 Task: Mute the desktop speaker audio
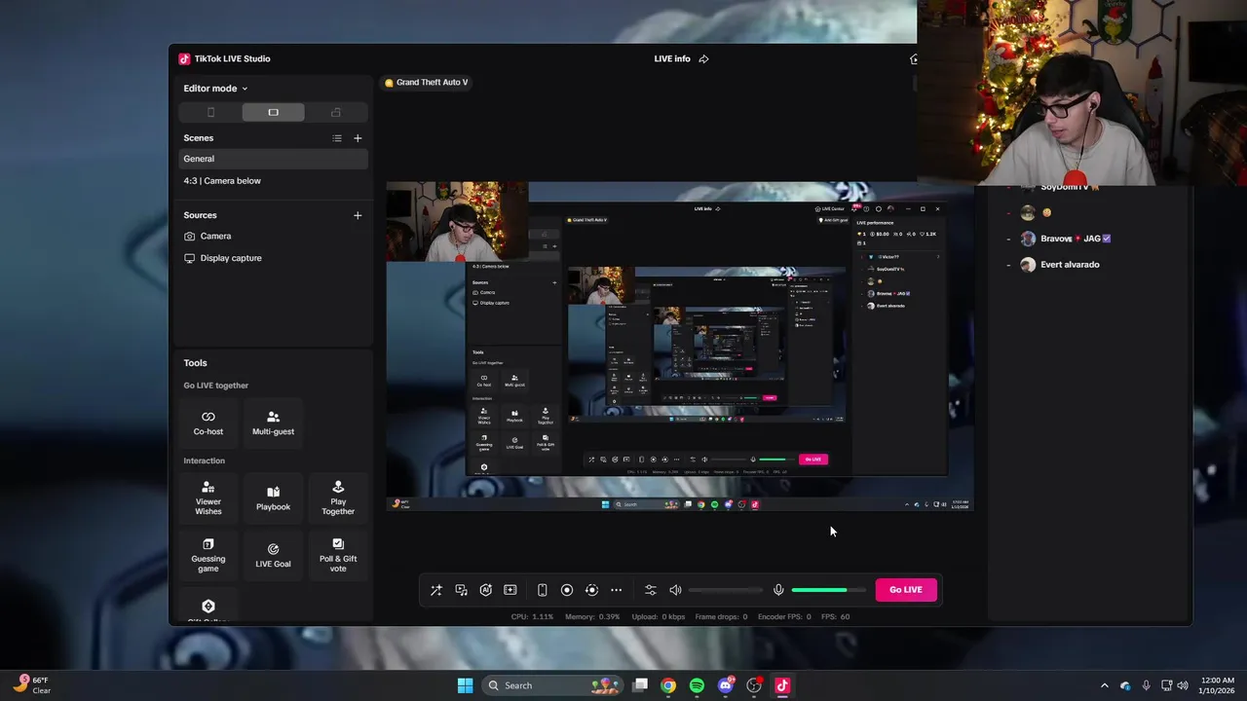(x=675, y=590)
